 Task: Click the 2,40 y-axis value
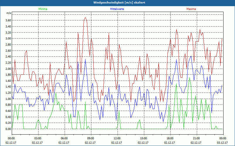(x=8, y=57)
